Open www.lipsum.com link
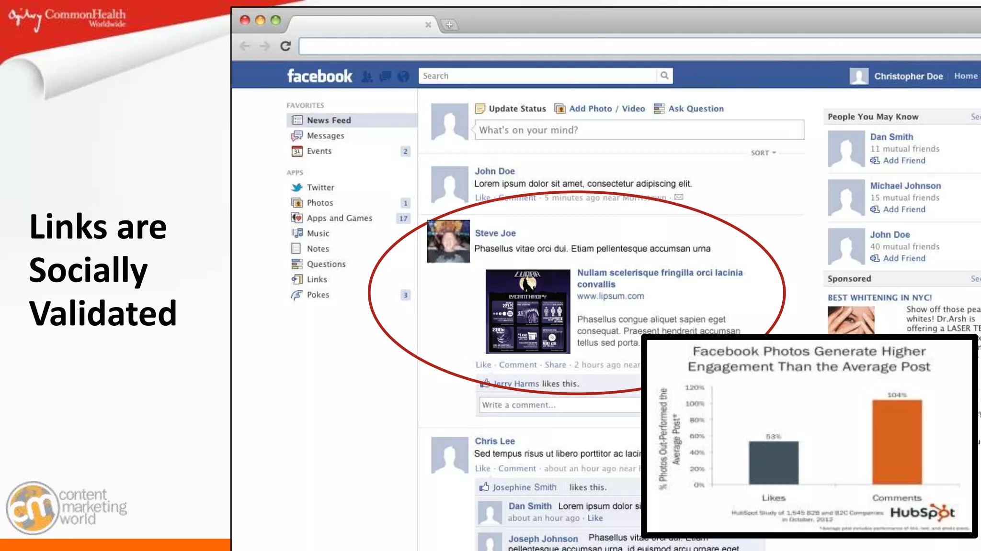This screenshot has width=981, height=551. 610,296
